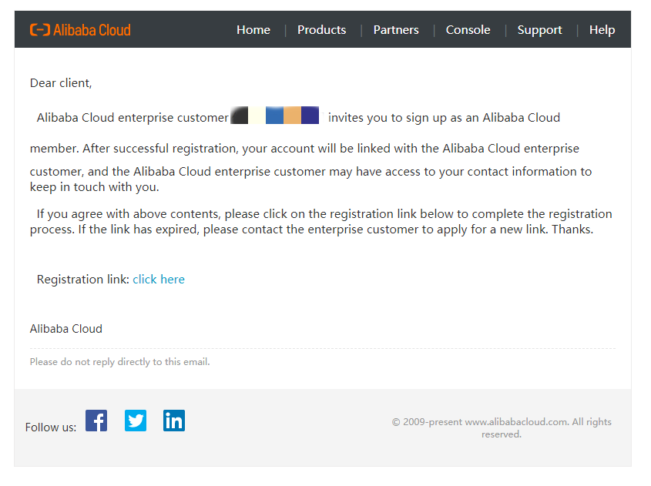Go to the Home menu item
The image size is (651, 486).
(253, 30)
